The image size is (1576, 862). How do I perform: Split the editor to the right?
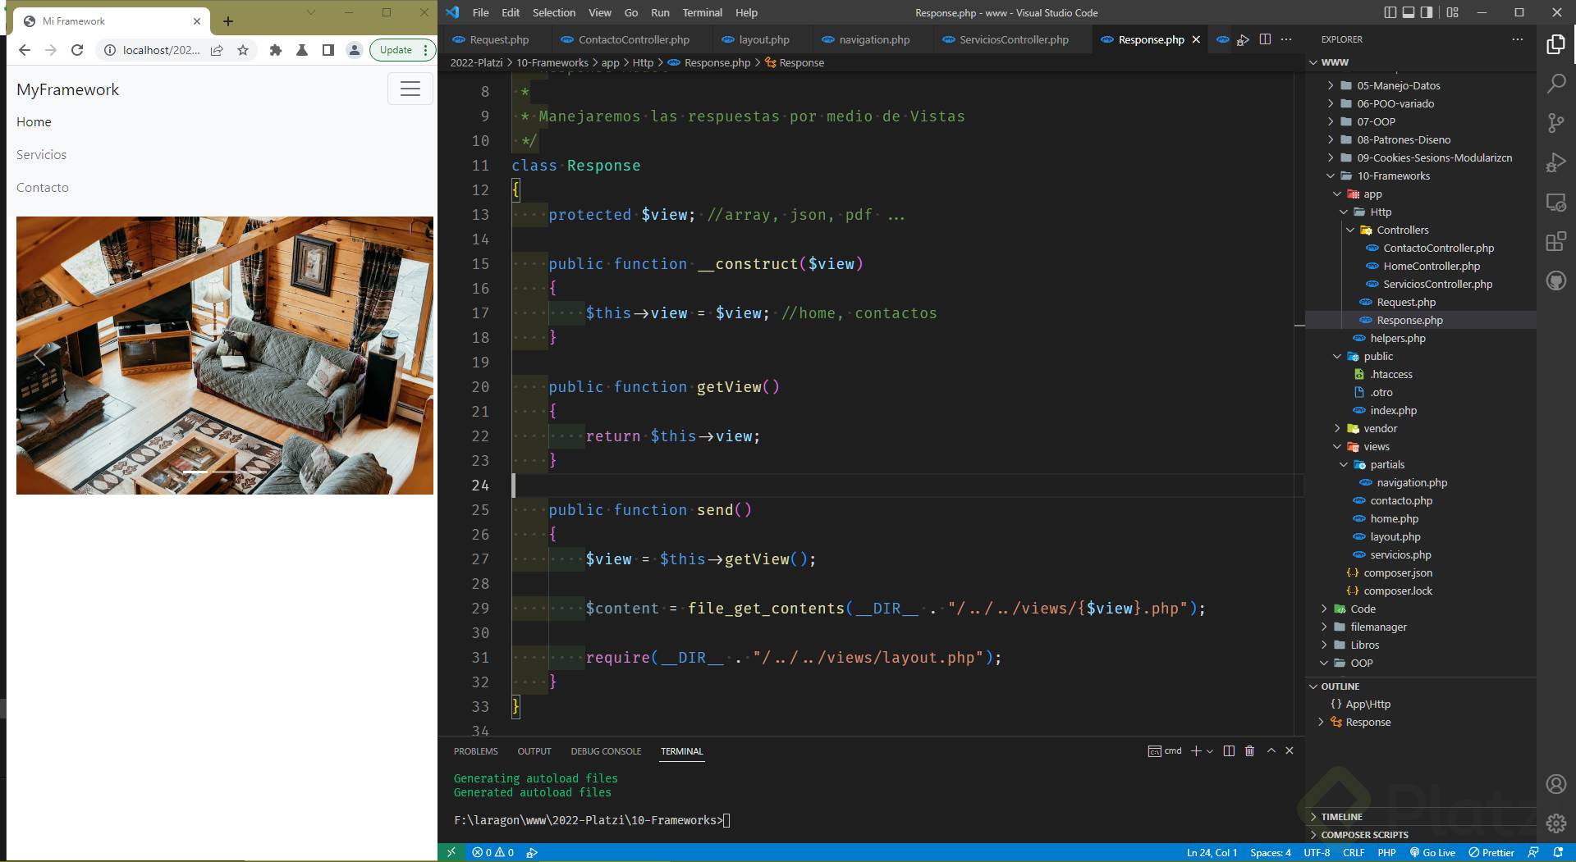[1265, 39]
